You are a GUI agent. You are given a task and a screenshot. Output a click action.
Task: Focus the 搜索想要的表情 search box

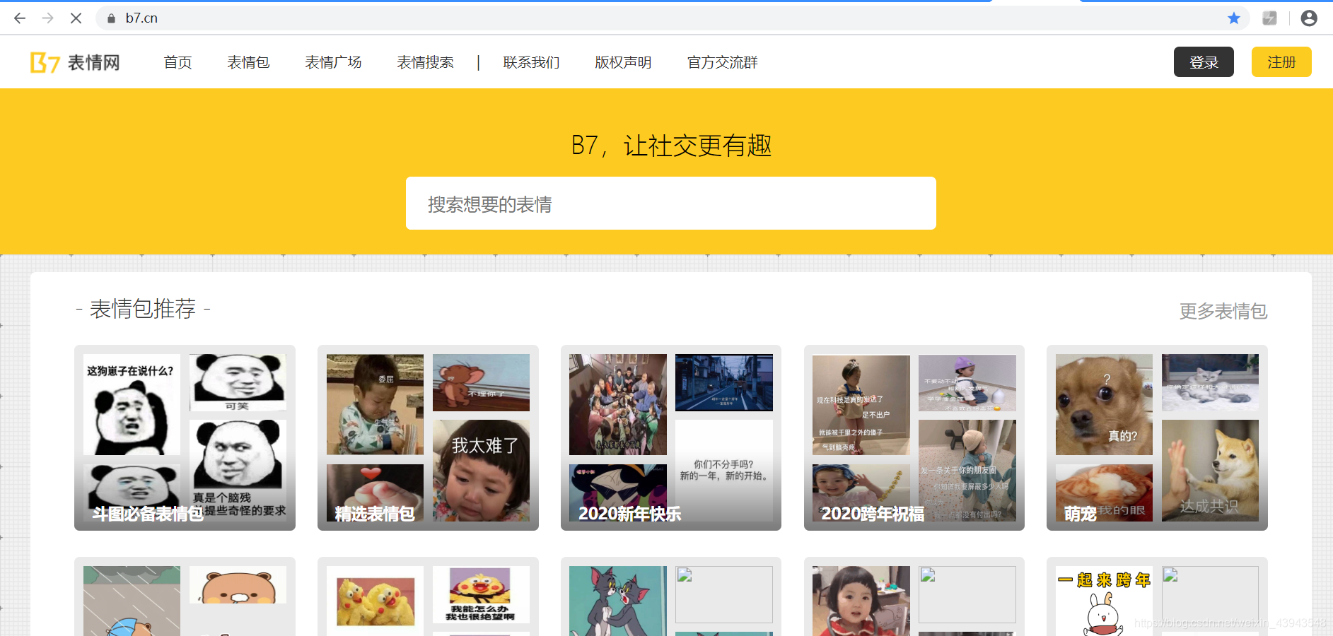pos(671,204)
